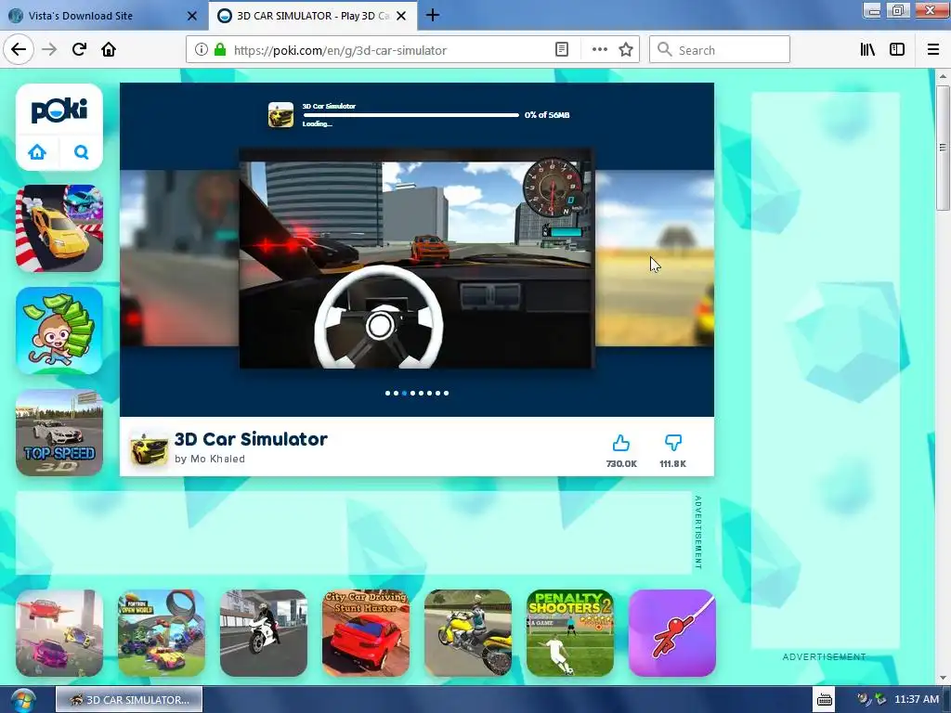Click the system tray network icon
The image size is (951, 713).
coord(880,700)
